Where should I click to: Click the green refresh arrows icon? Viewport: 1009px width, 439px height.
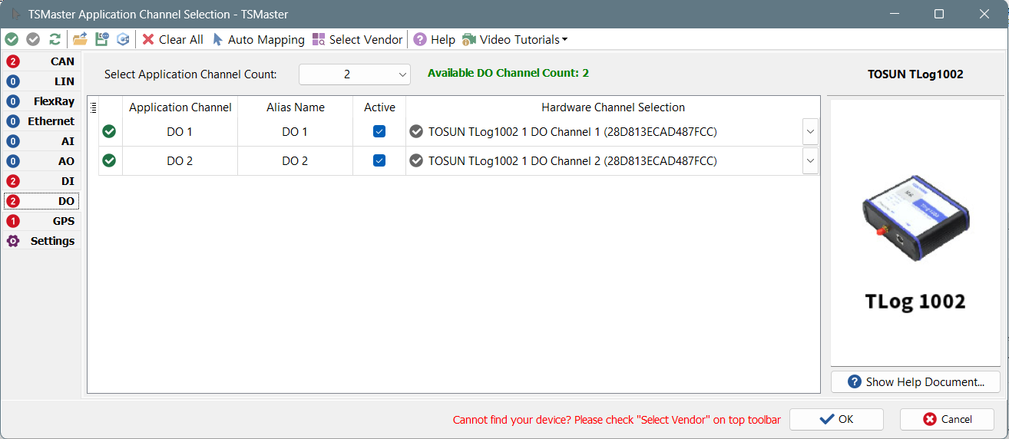(55, 39)
